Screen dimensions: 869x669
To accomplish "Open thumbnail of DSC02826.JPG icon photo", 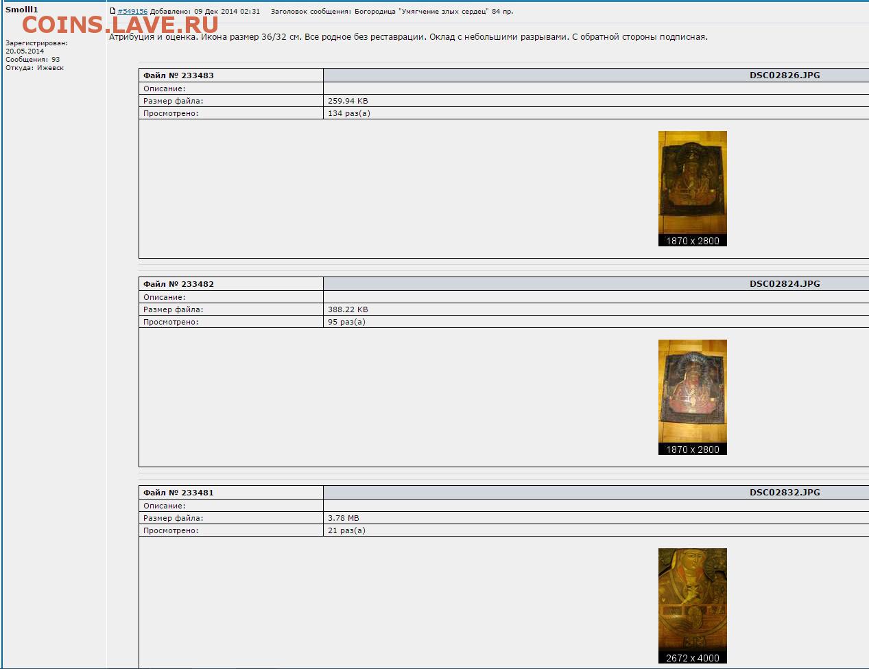I will pyautogui.click(x=693, y=189).
